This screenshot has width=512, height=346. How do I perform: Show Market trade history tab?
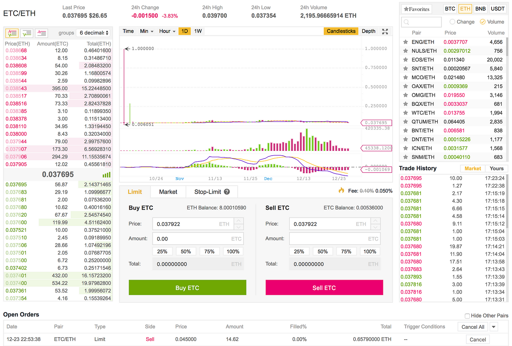(473, 168)
